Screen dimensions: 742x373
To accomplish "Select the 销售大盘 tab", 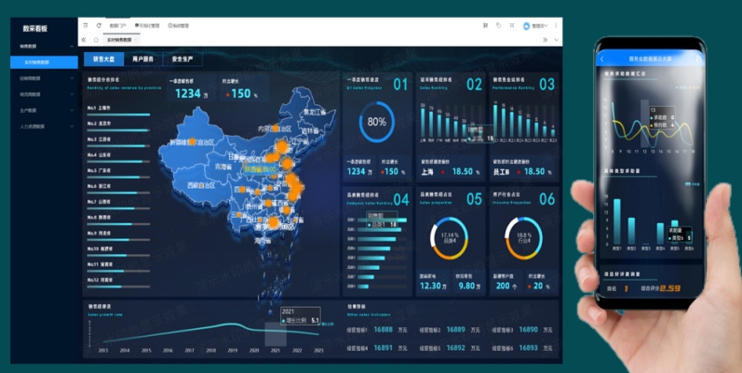I will pyautogui.click(x=102, y=59).
